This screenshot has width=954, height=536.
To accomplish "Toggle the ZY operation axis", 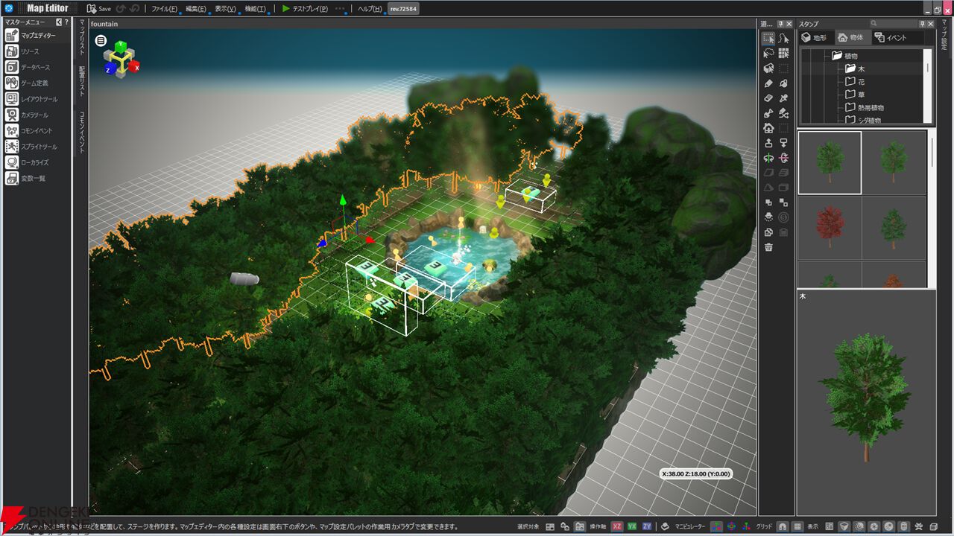I will tap(647, 526).
